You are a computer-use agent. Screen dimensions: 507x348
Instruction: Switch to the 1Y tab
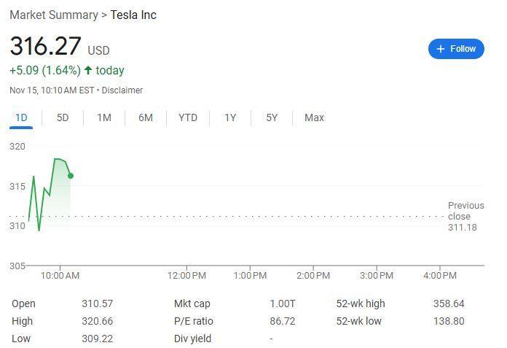pyautogui.click(x=230, y=117)
